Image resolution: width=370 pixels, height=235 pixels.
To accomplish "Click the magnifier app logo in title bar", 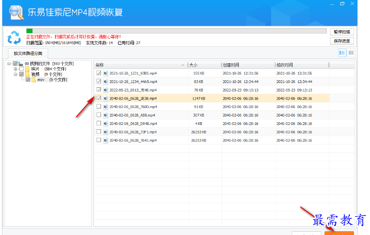I will tap(16, 12).
